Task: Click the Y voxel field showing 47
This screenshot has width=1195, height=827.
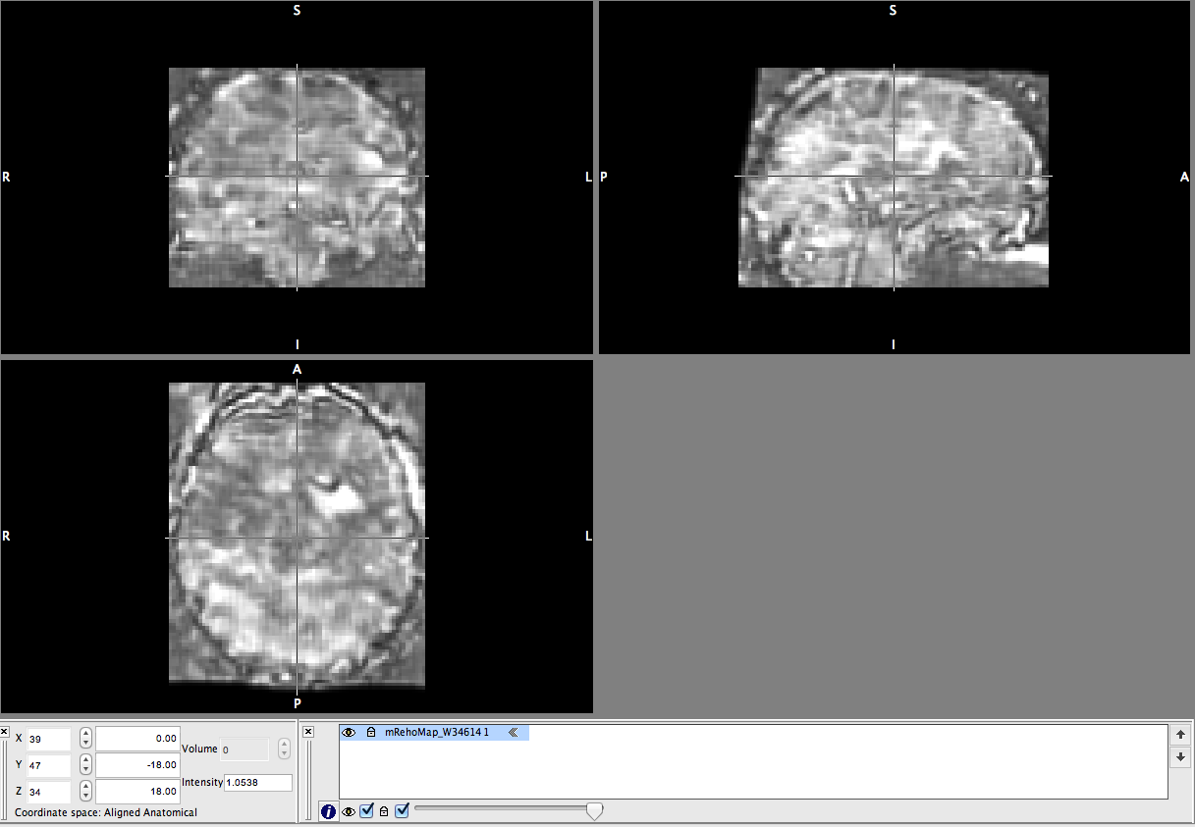Action: 49,765
